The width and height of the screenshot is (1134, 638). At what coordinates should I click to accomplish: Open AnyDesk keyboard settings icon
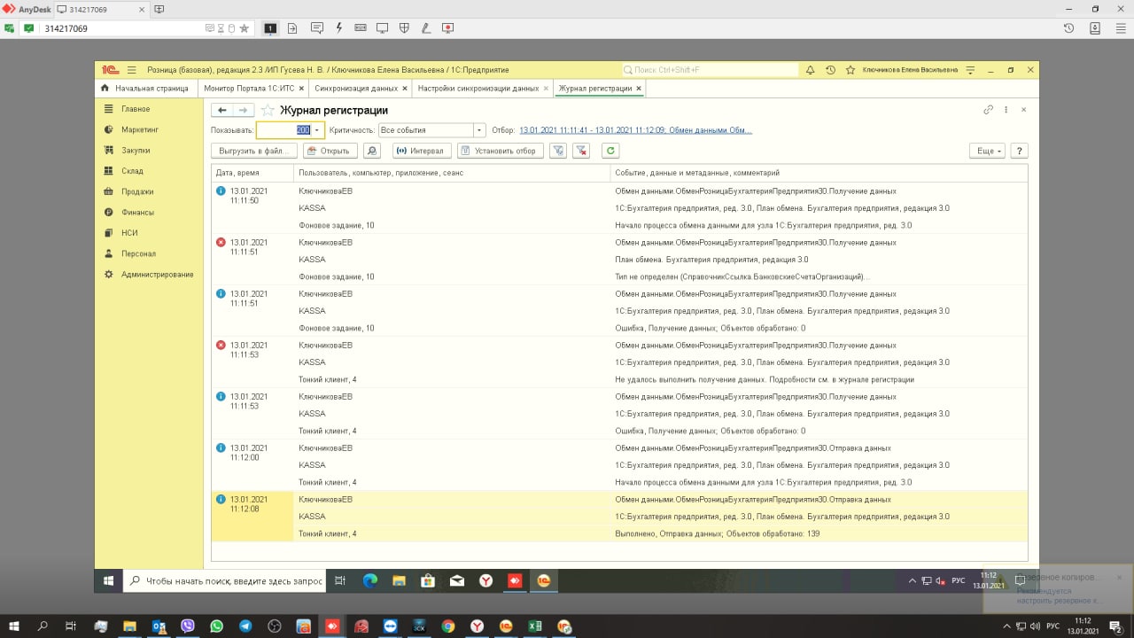tap(361, 28)
